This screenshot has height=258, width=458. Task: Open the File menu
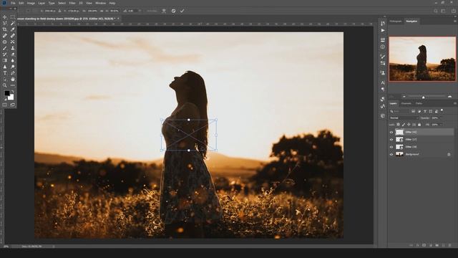[x=13, y=3]
